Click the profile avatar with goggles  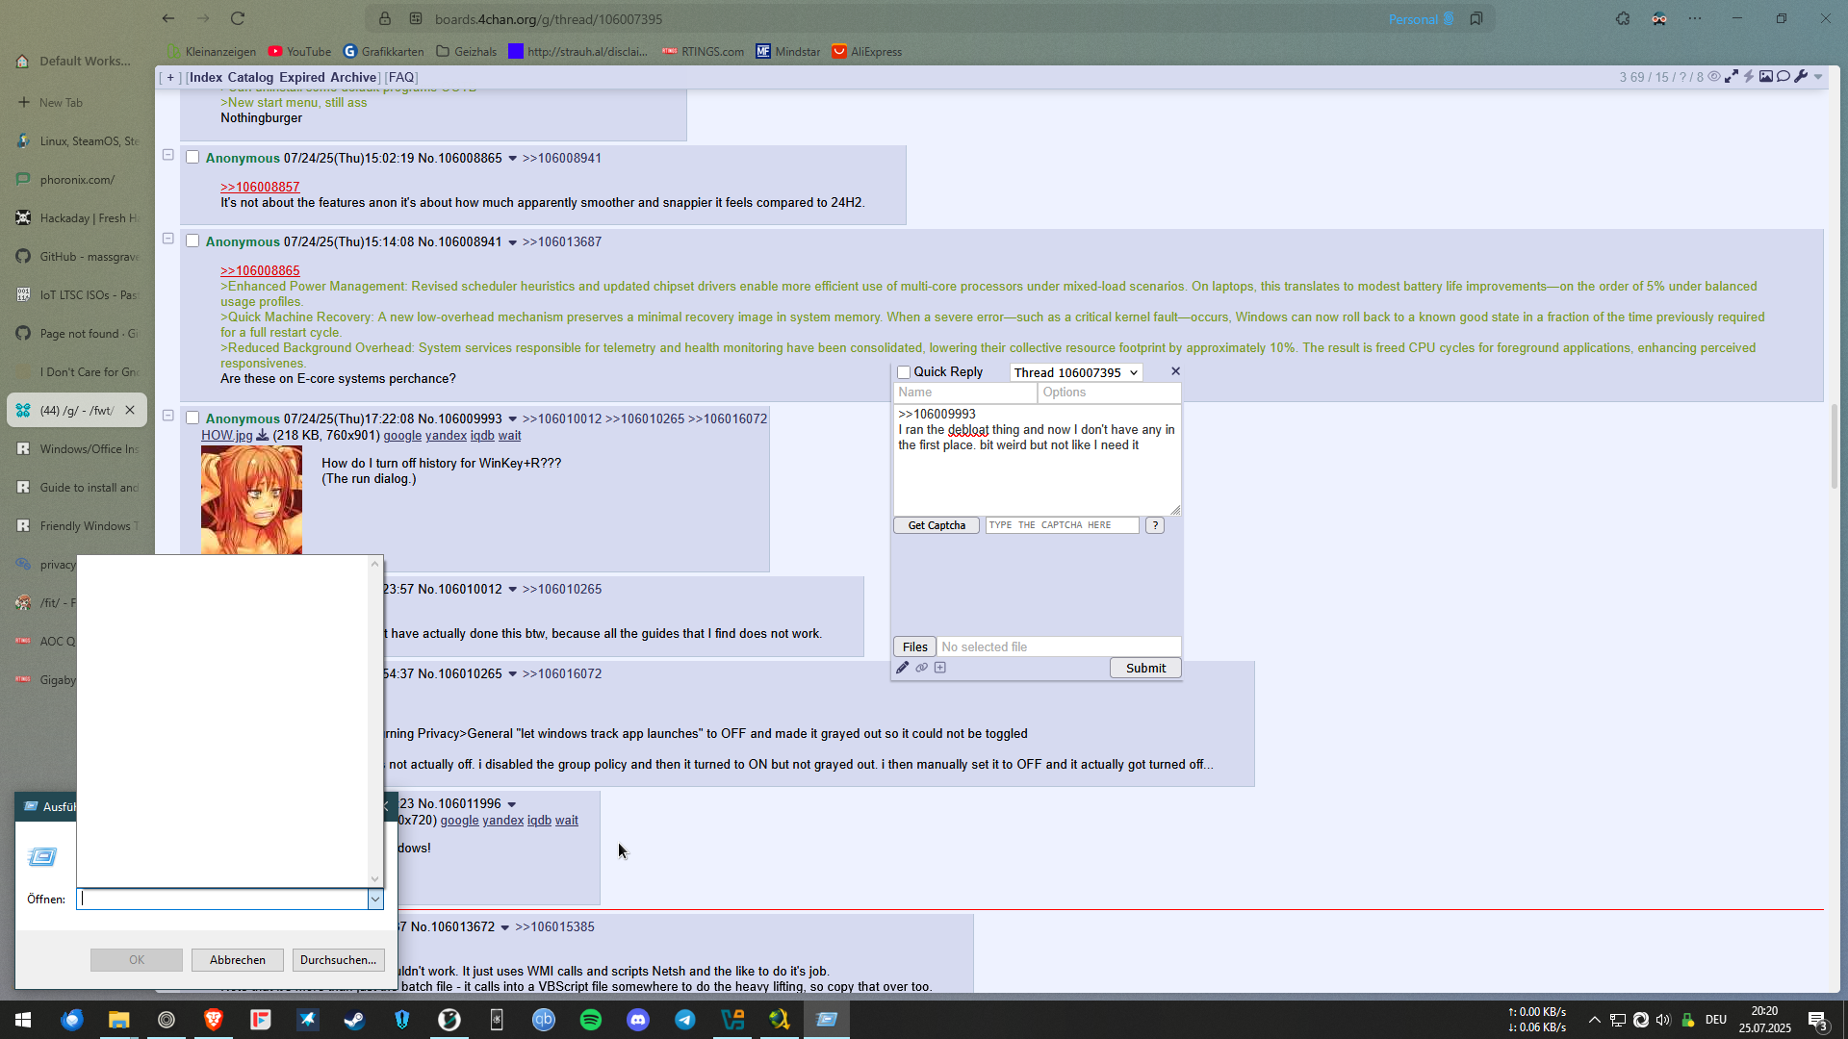(x=1659, y=18)
